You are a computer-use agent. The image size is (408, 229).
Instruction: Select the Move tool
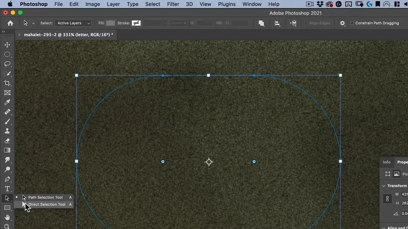tap(7, 45)
